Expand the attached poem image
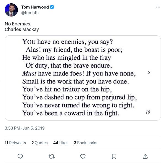The height and width of the screenshot is (163, 165). tap(83, 78)
